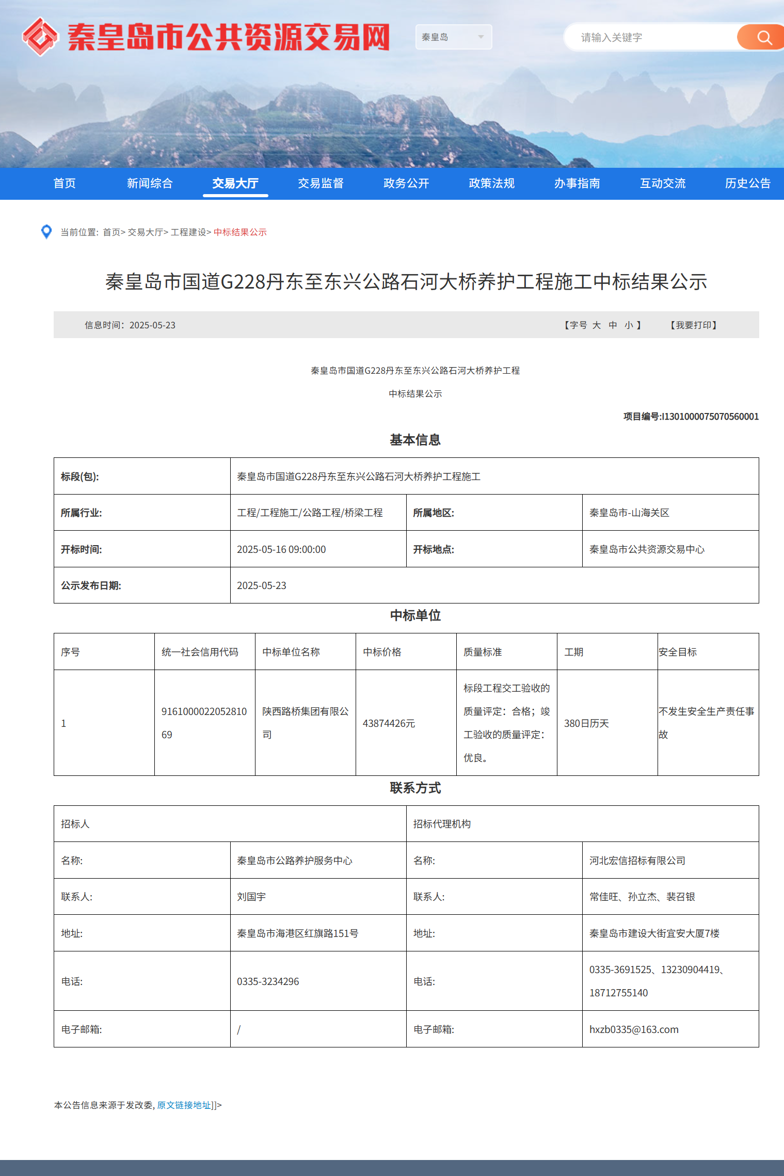The image size is (784, 1176).
Task: Open the 交易监督 menu item
Action: tap(321, 183)
